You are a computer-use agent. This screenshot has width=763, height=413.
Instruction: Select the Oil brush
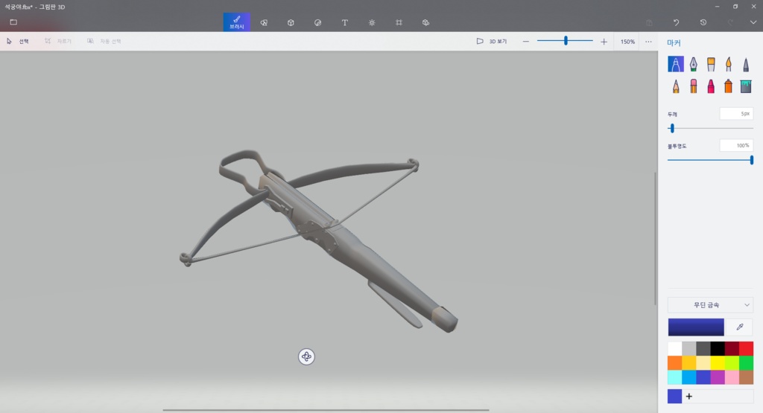tap(711, 64)
